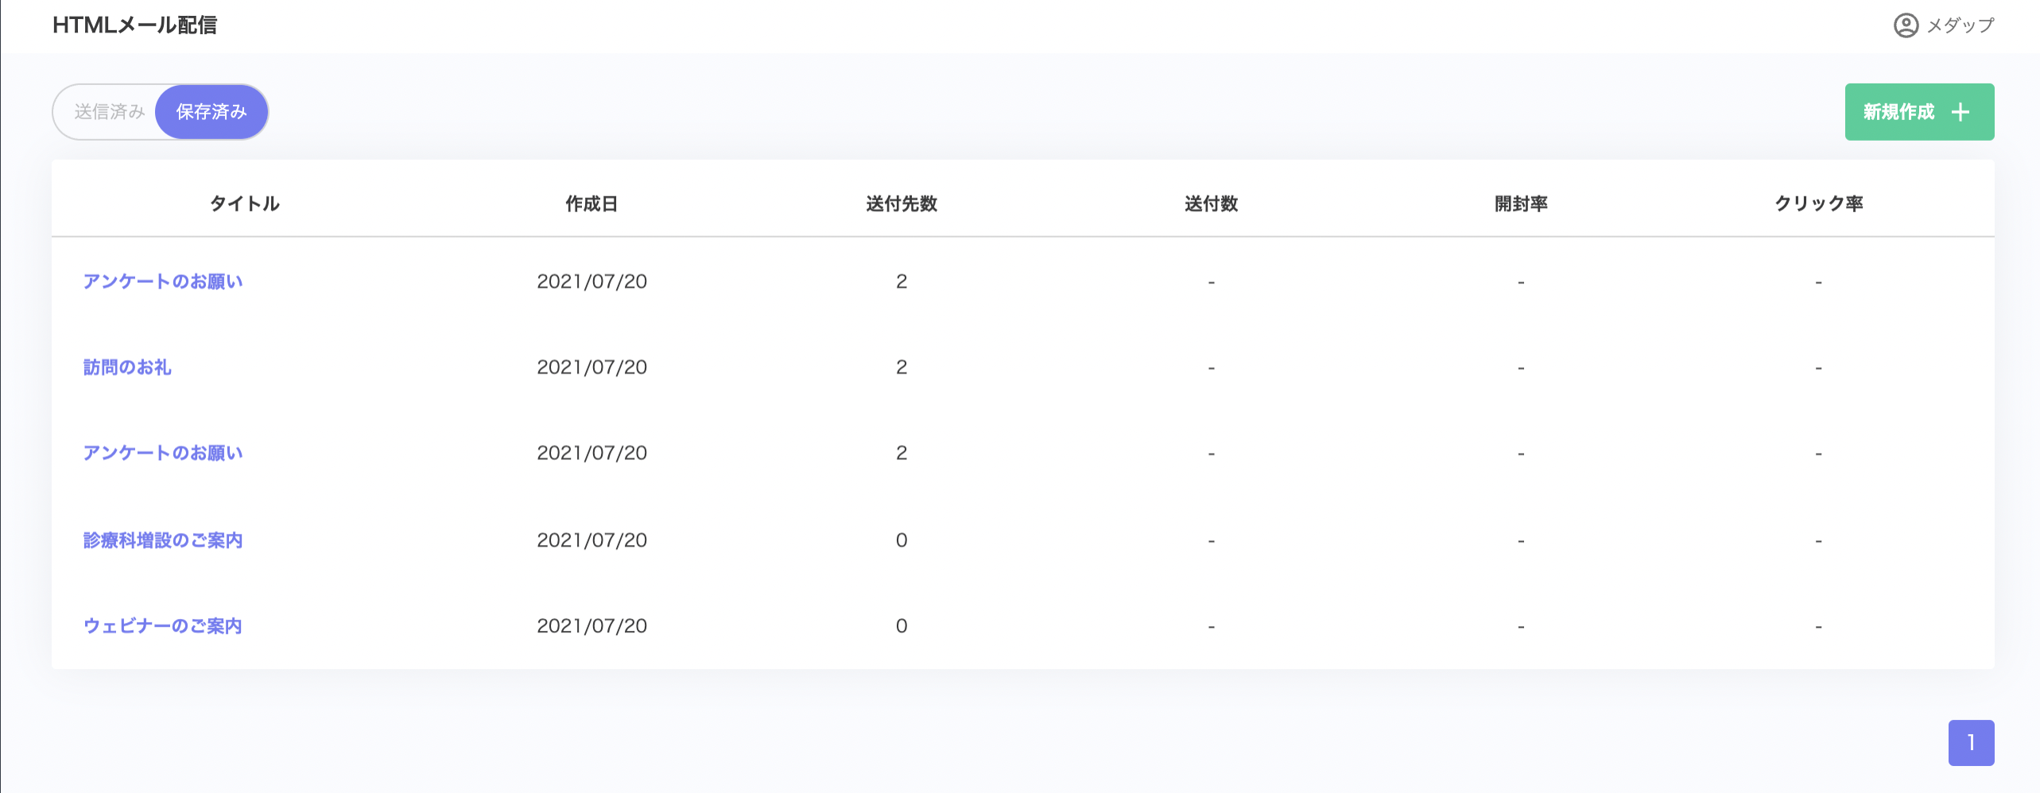The width and height of the screenshot is (2040, 793).
Task: Click the HTMLメール配信 page title
Action: [134, 25]
